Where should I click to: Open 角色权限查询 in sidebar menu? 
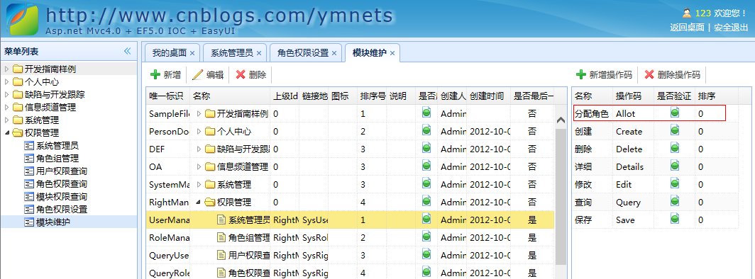click(62, 184)
